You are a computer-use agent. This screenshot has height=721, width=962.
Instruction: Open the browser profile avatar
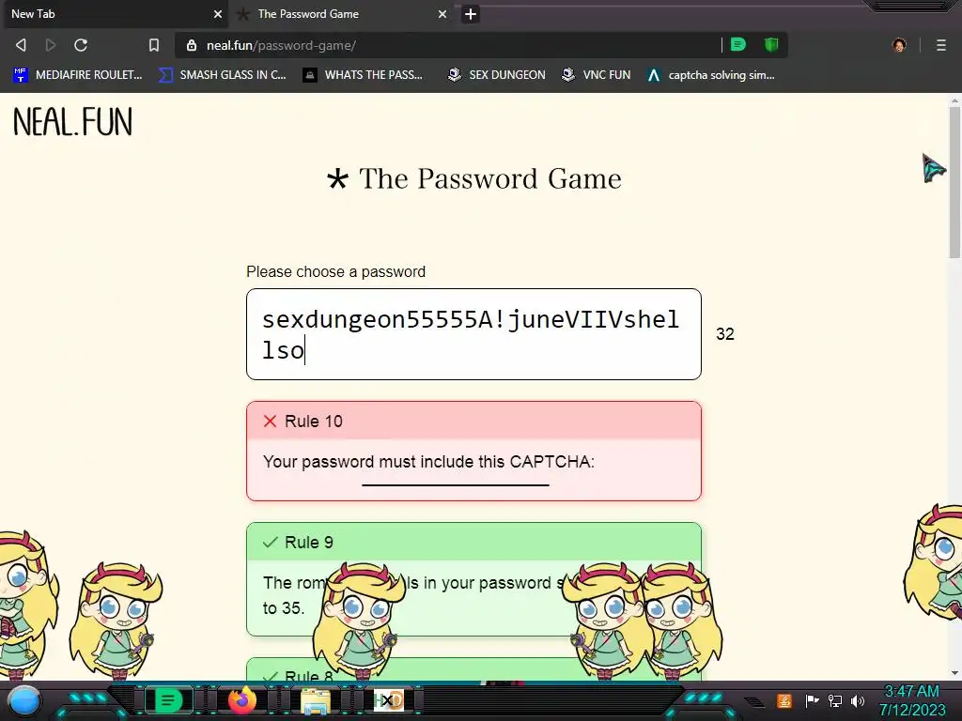[899, 45]
